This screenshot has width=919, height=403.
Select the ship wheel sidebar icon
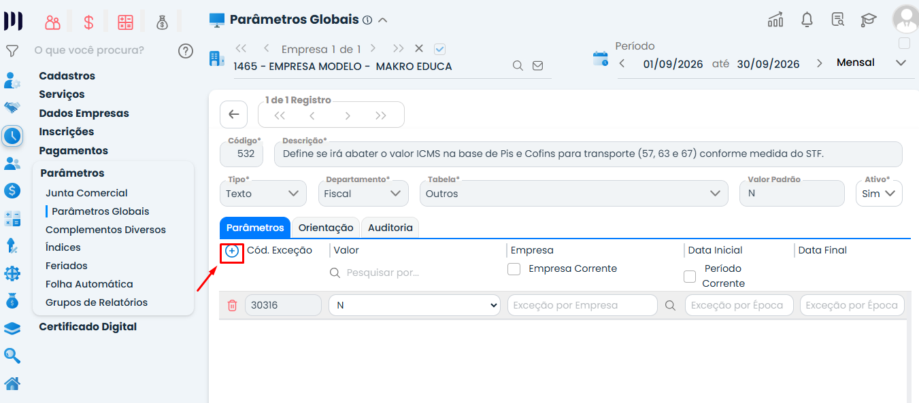12,273
